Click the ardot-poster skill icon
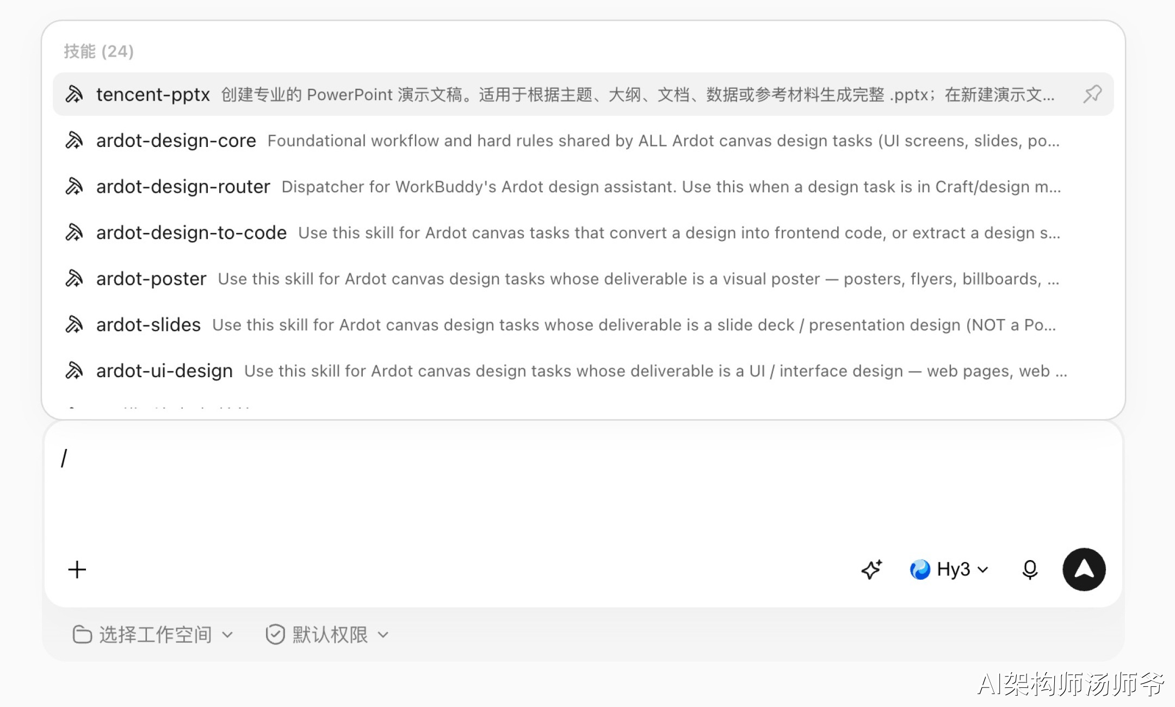The width and height of the screenshot is (1175, 707). pos(74,279)
